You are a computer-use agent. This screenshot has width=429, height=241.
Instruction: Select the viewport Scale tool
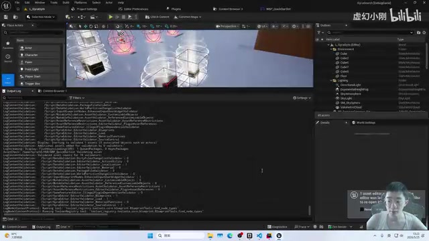(x=97, y=26)
